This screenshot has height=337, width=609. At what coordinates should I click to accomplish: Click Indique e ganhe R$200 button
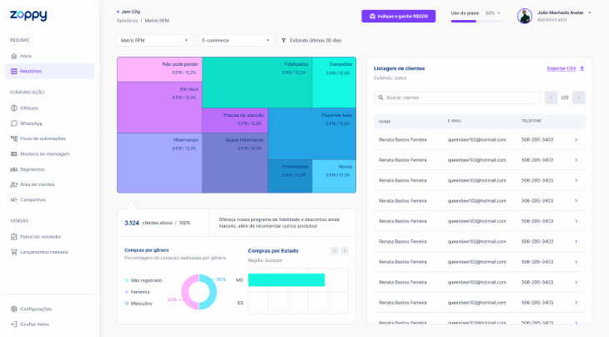pyautogui.click(x=398, y=16)
